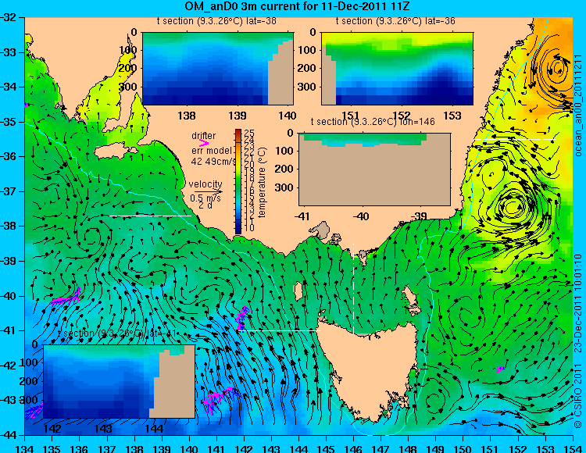Open the lat=-41 temperature section inset plot
Viewport: 586px width, 453px height.
coord(120,381)
